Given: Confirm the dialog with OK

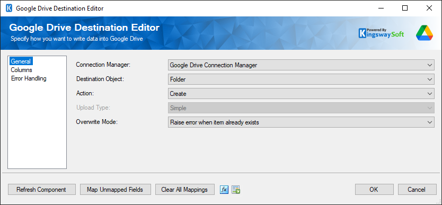Looking at the screenshot, I should coord(374,190).
